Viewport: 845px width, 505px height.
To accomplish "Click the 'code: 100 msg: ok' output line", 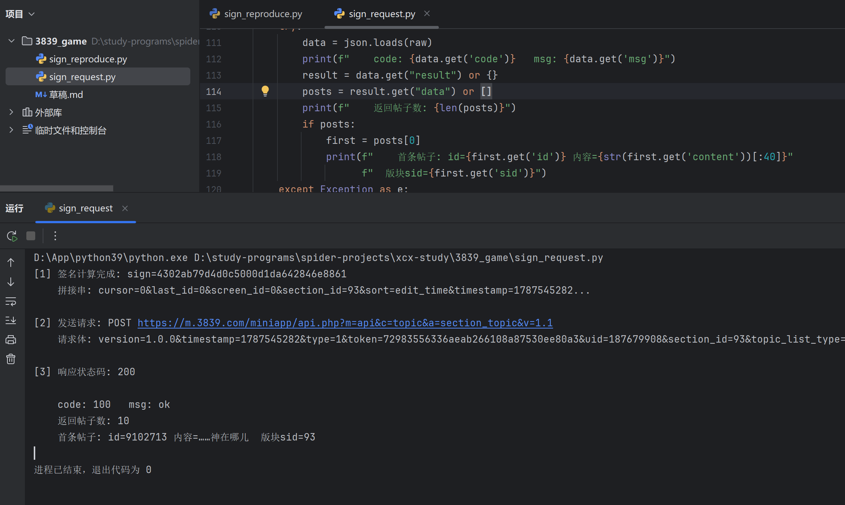I will click(x=114, y=404).
